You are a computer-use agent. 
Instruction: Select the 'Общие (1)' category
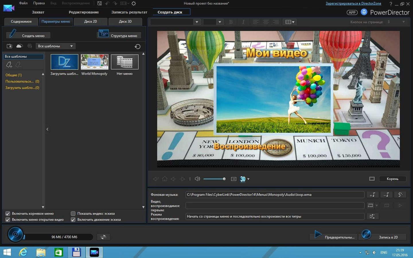14,75
